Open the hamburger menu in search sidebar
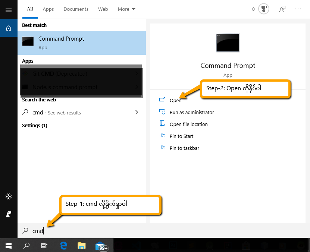This screenshot has width=310, height=252. click(9, 10)
